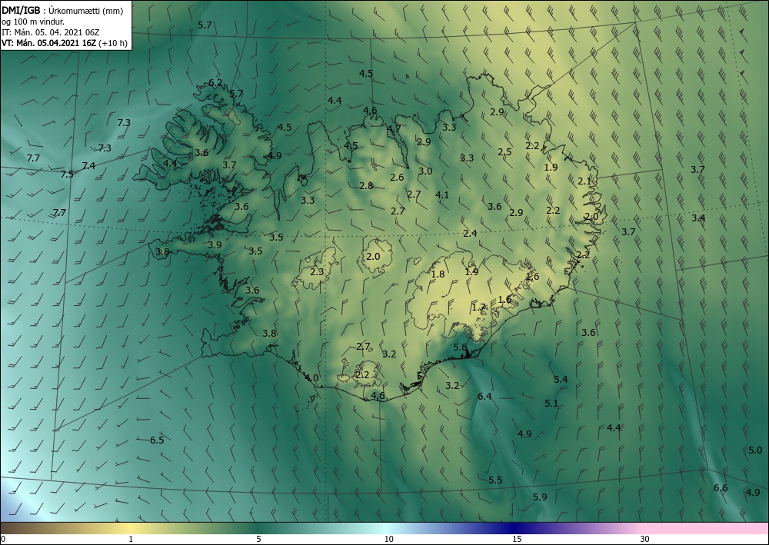
Task: Click the 6.6 value on the map
Action: (721, 487)
